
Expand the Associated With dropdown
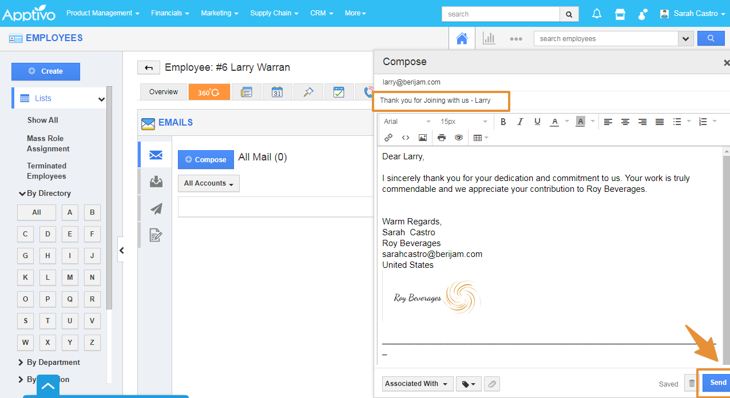click(x=418, y=384)
